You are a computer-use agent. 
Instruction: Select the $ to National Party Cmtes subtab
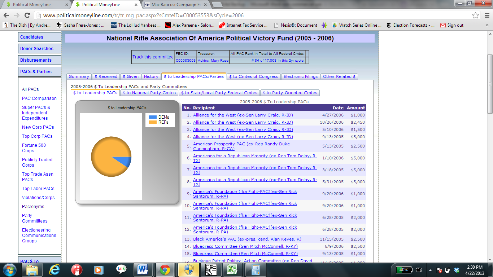click(149, 93)
